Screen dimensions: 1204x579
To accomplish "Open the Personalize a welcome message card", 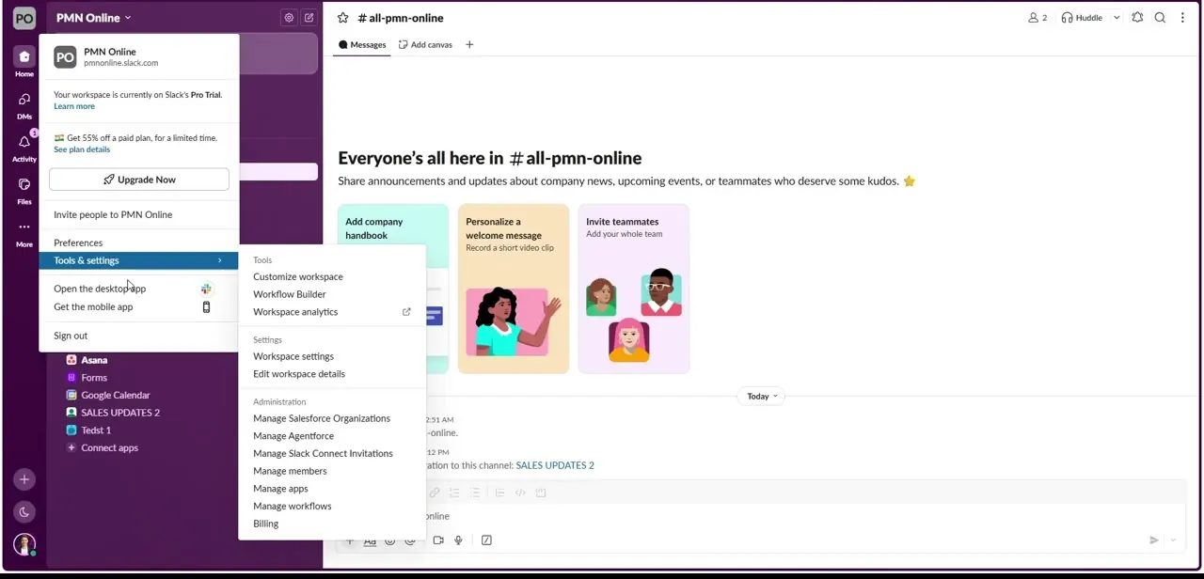I will pyautogui.click(x=514, y=289).
